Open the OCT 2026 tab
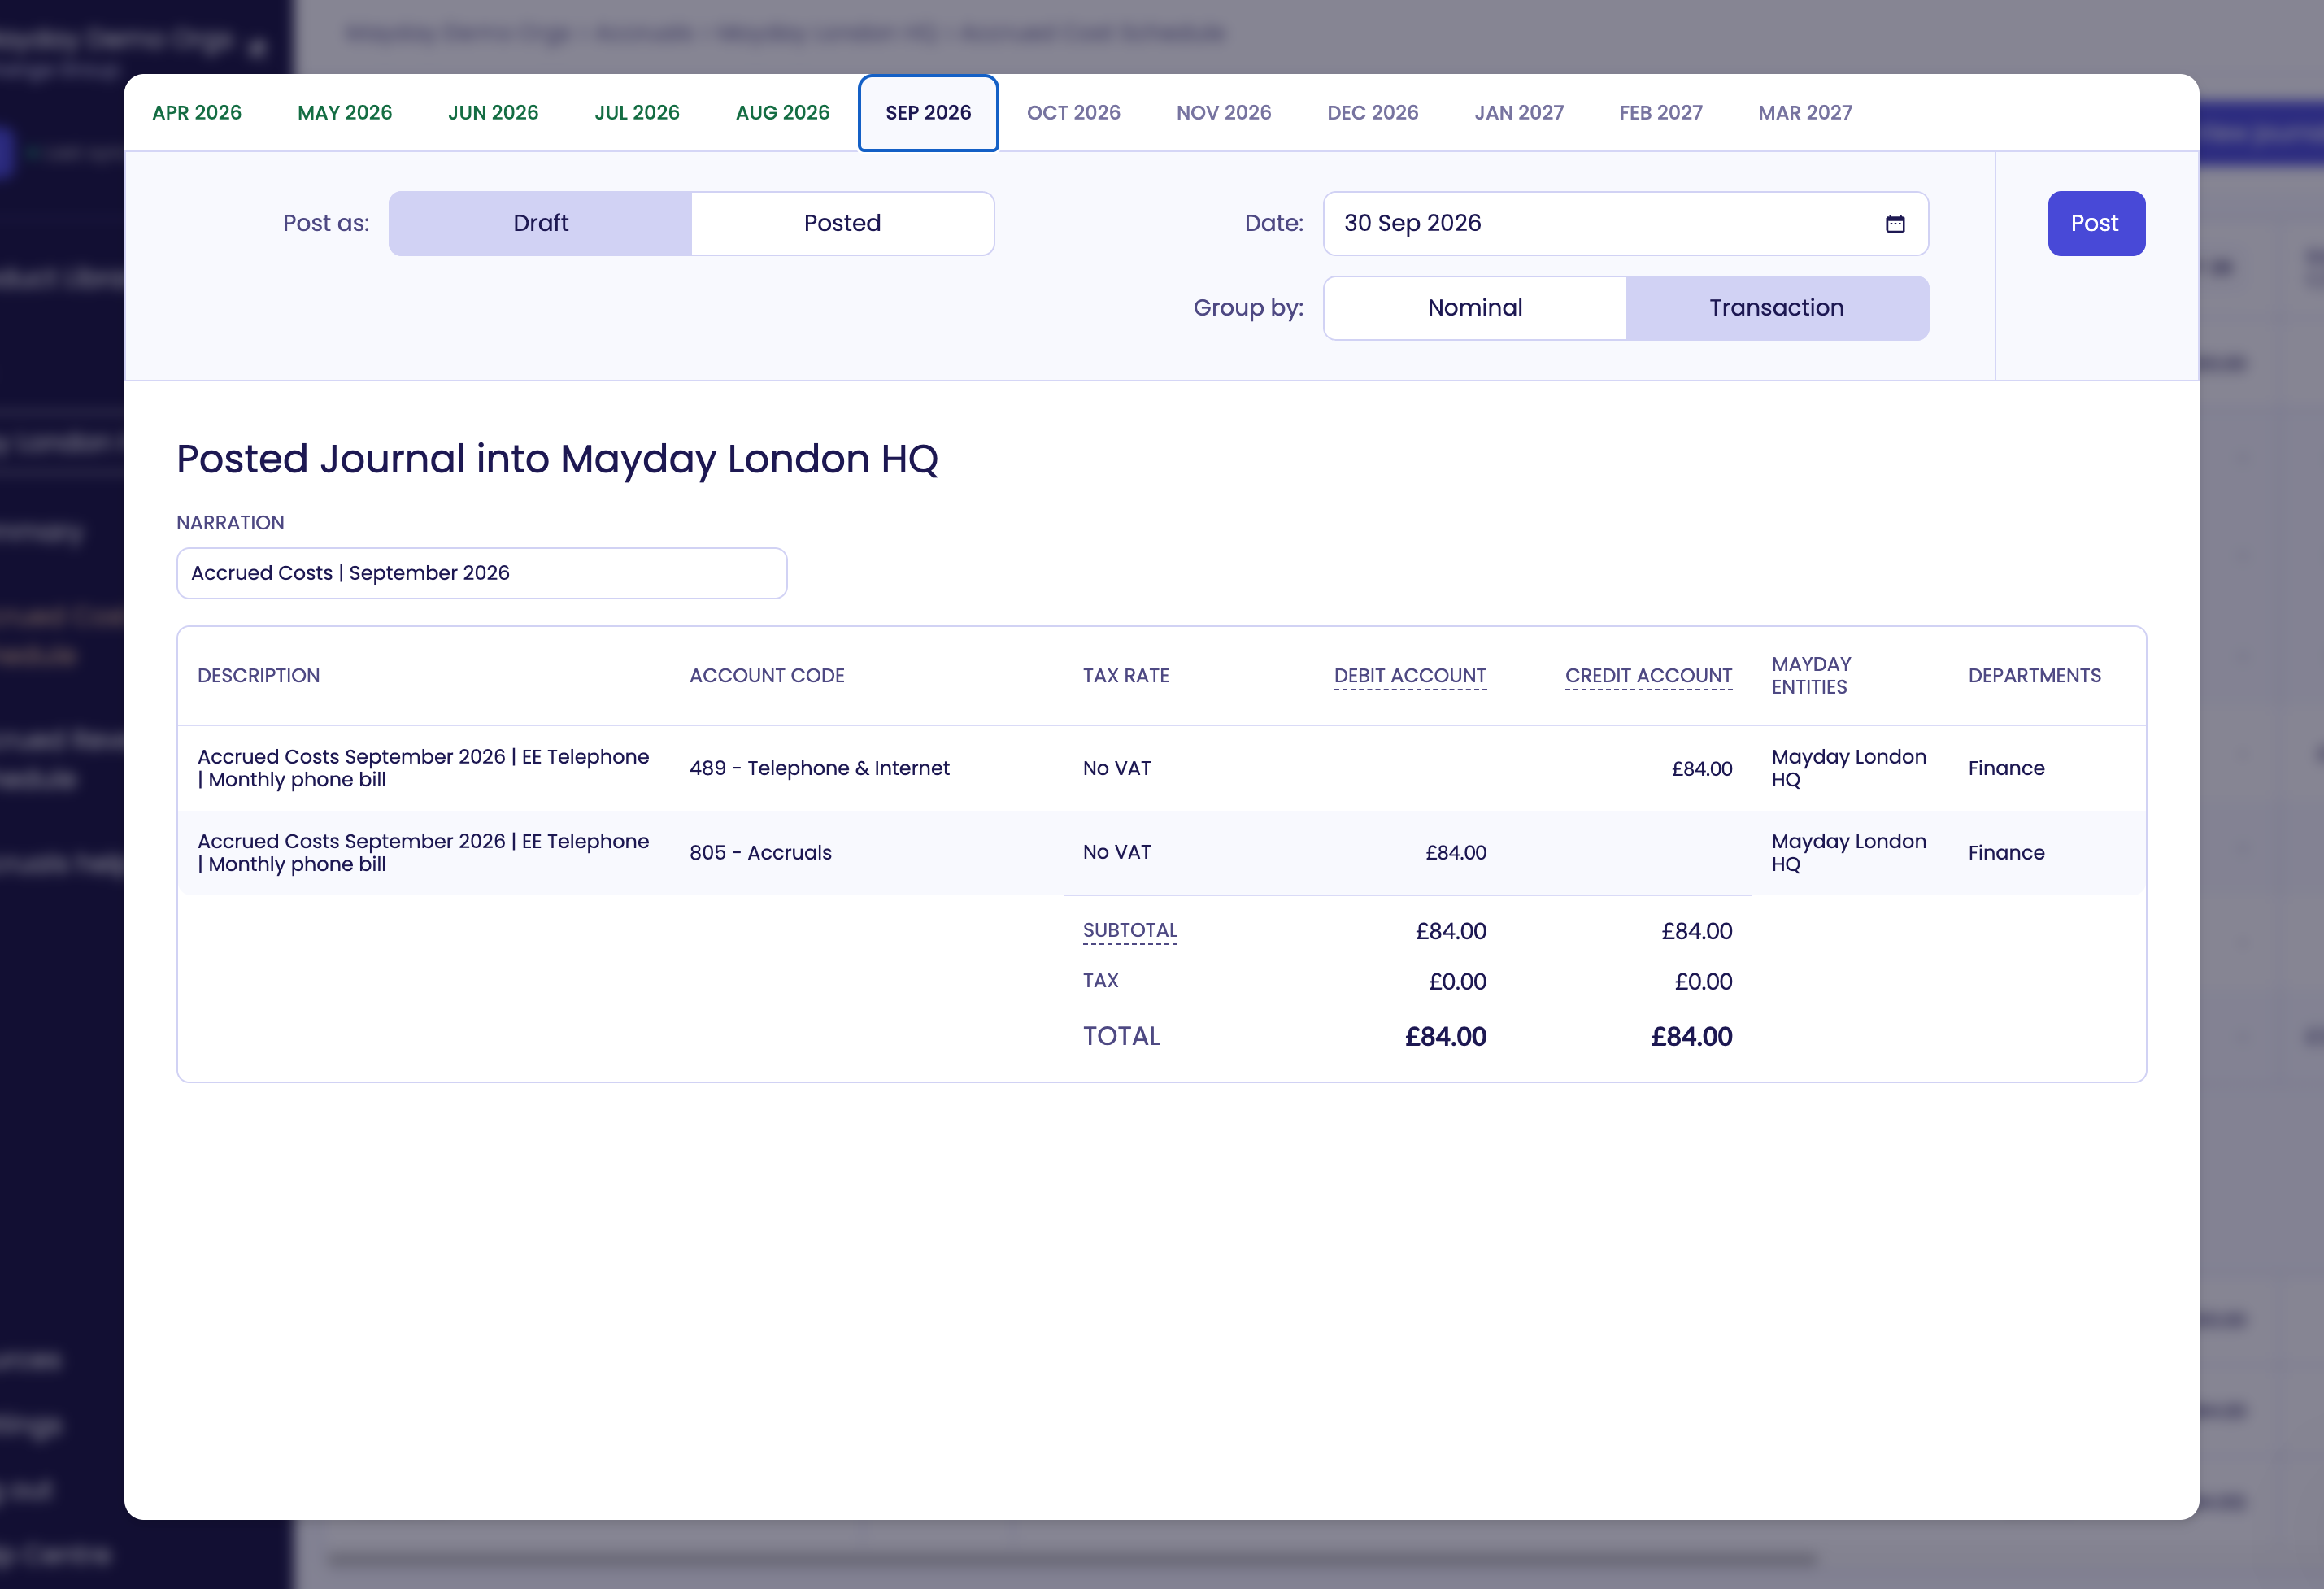The width and height of the screenshot is (2324, 1589). pyautogui.click(x=1073, y=113)
